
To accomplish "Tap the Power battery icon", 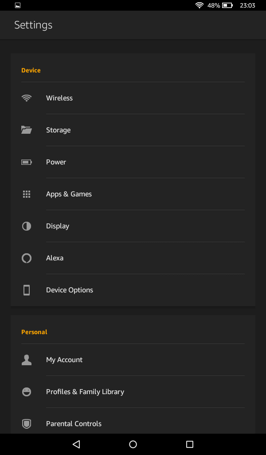I will pos(27,162).
